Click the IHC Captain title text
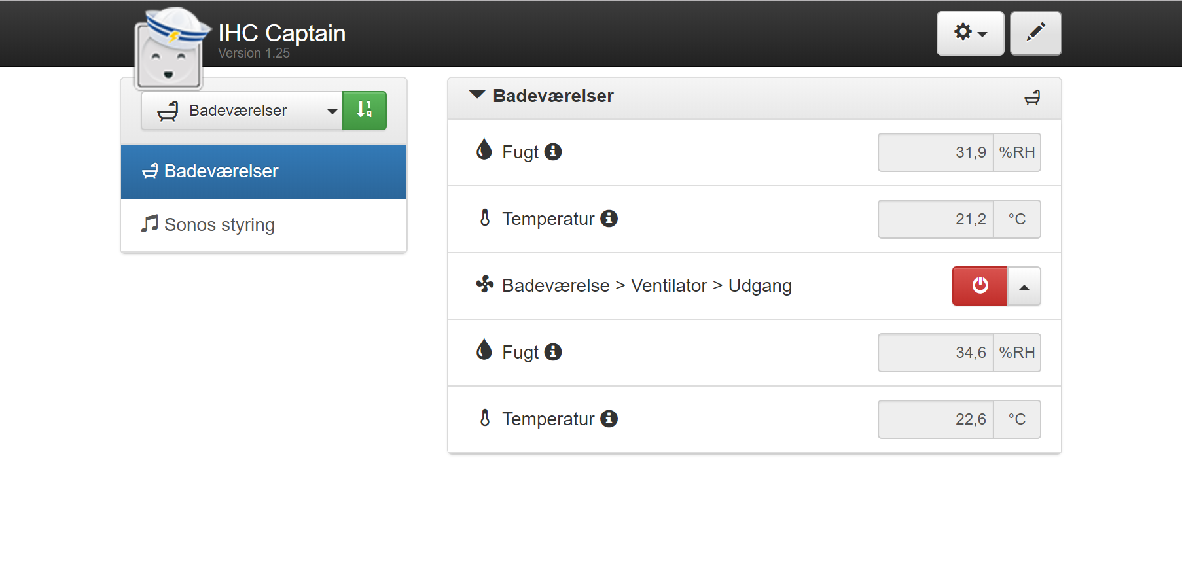This screenshot has height=562, width=1182. pyautogui.click(x=281, y=33)
